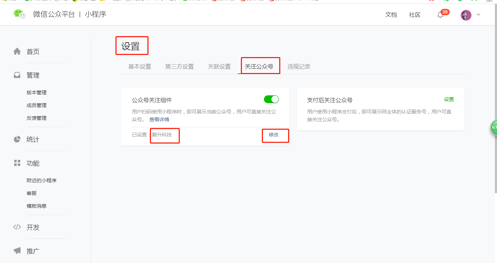
Task: Click 设置 for 支付后关注公众号
Action: [449, 100]
